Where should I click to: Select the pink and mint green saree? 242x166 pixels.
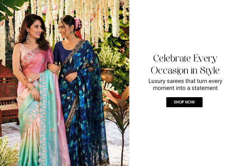click(x=42, y=108)
